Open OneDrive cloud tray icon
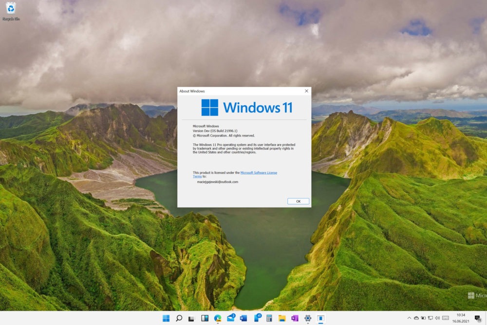The height and width of the screenshot is (325, 487). click(x=416, y=318)
